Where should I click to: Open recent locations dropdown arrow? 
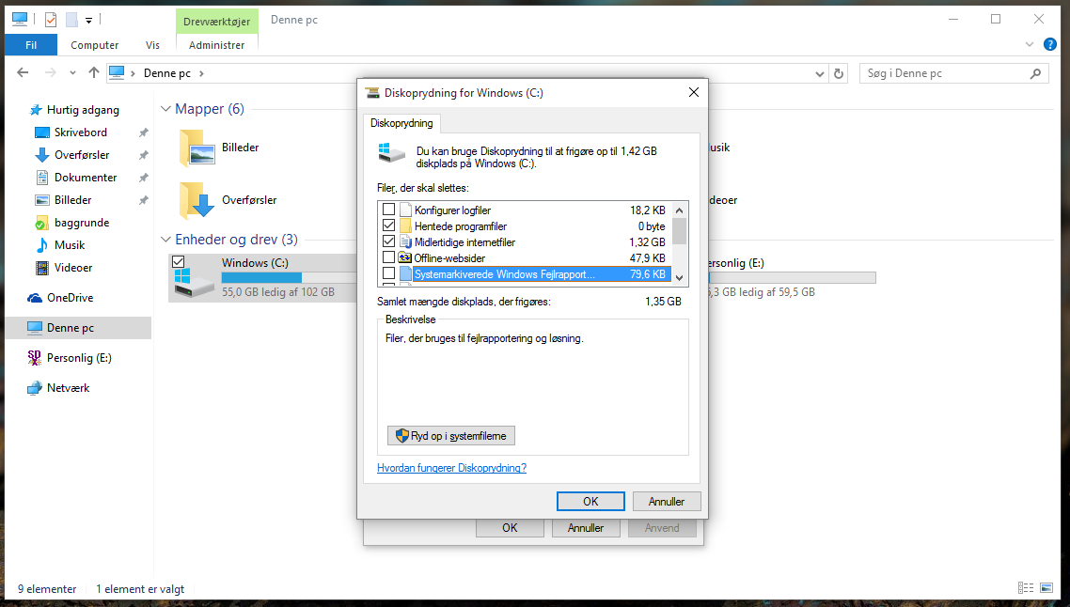(72, 73)
